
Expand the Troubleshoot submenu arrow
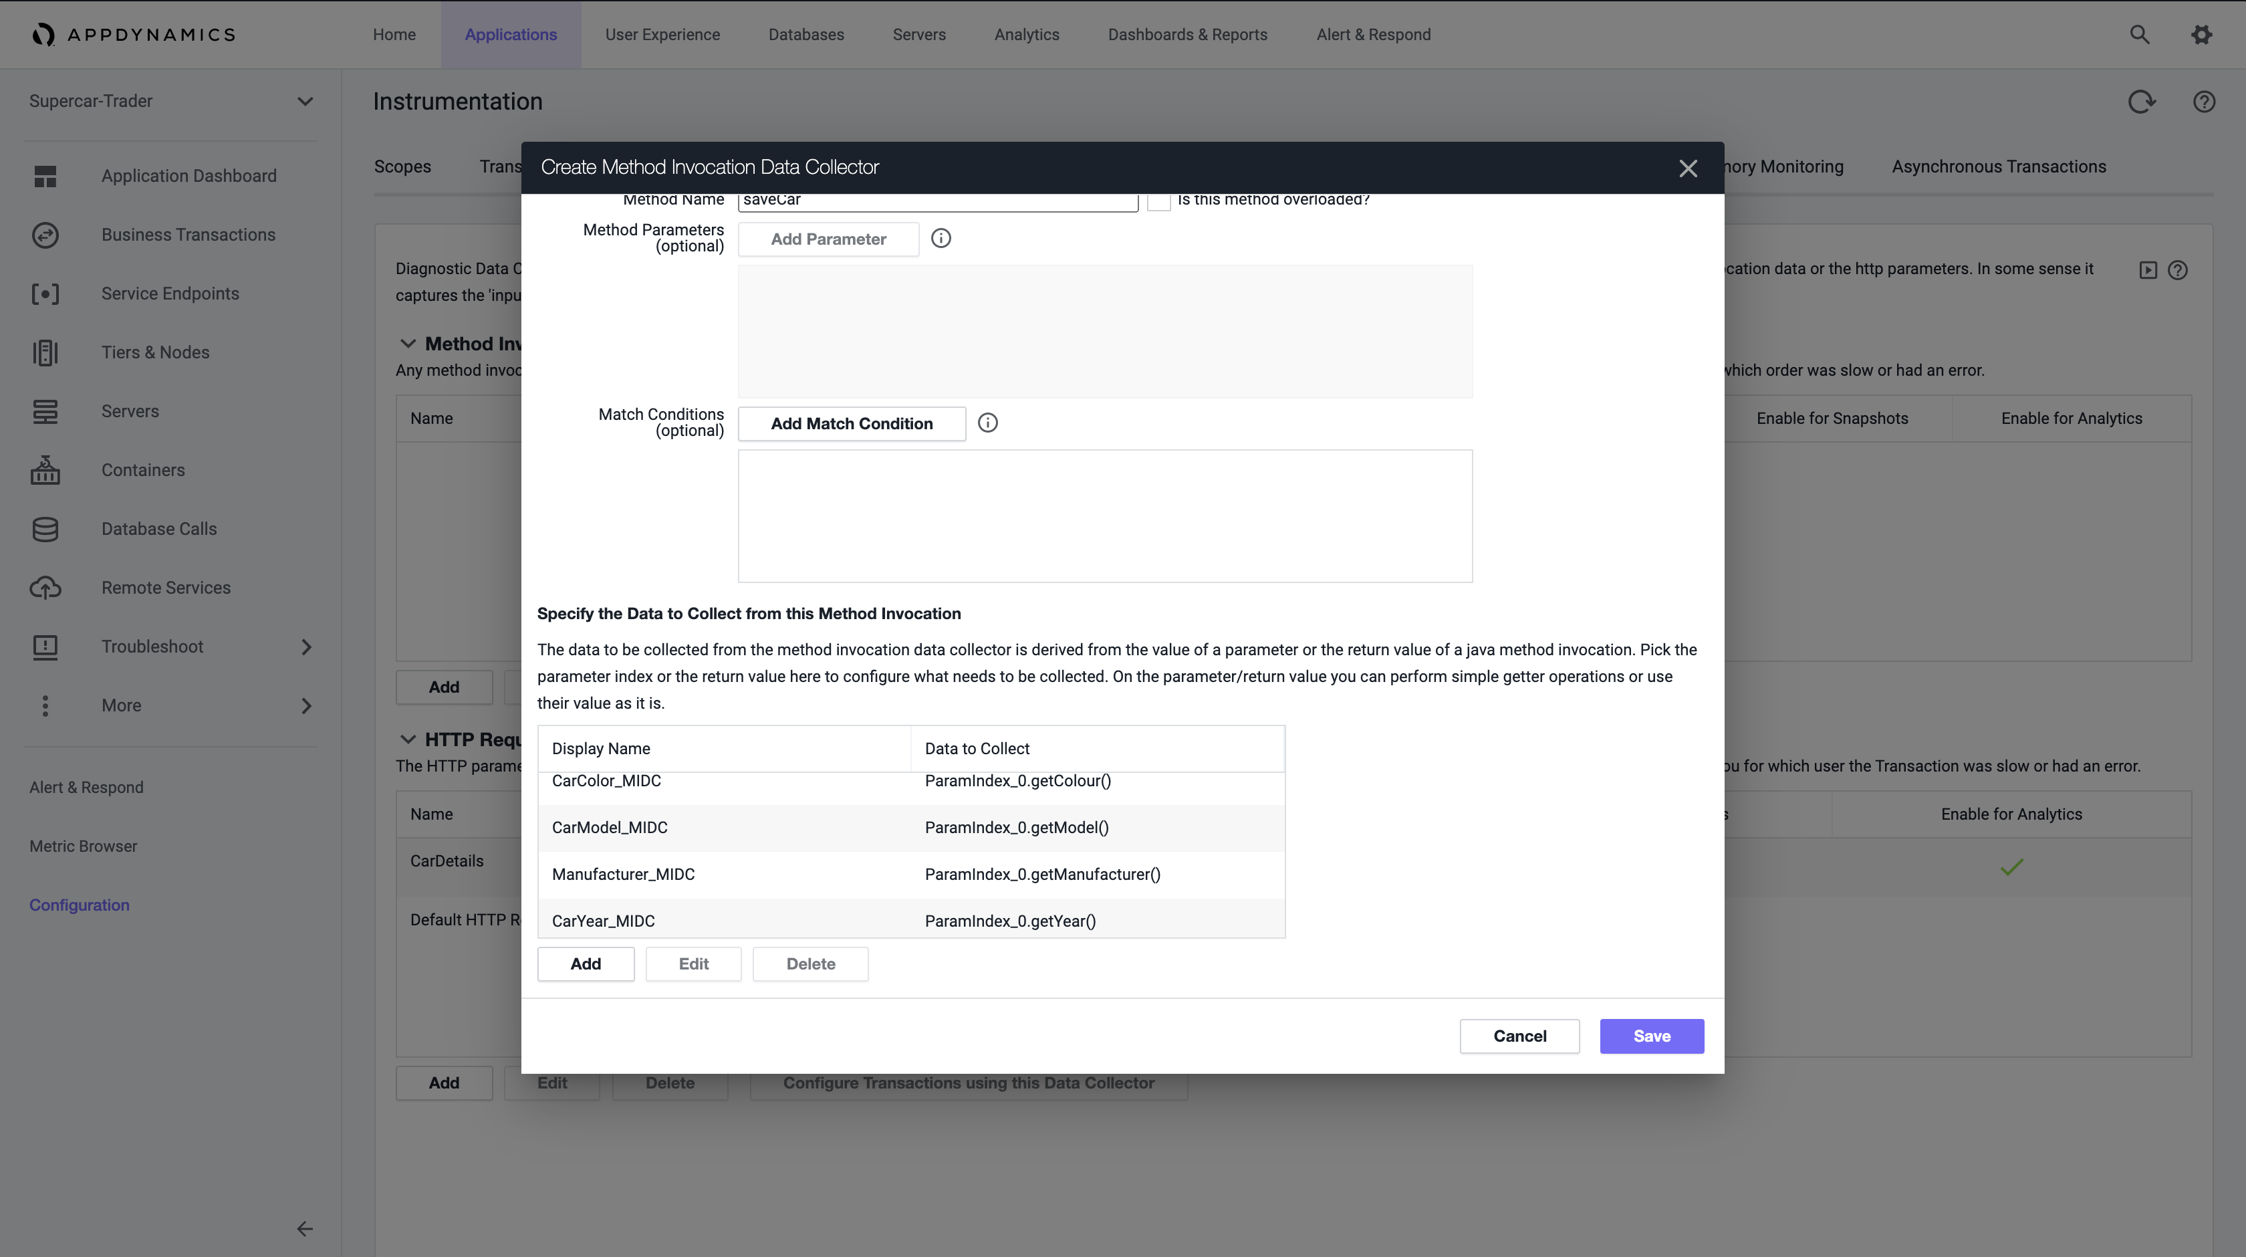306,647
